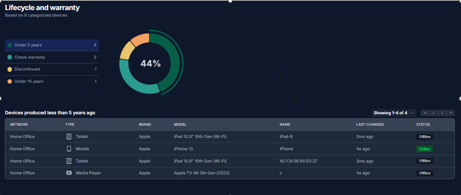Select the 'Under 5 years' legend category
Screen dimensions: 461x195
tap(52, 45)
